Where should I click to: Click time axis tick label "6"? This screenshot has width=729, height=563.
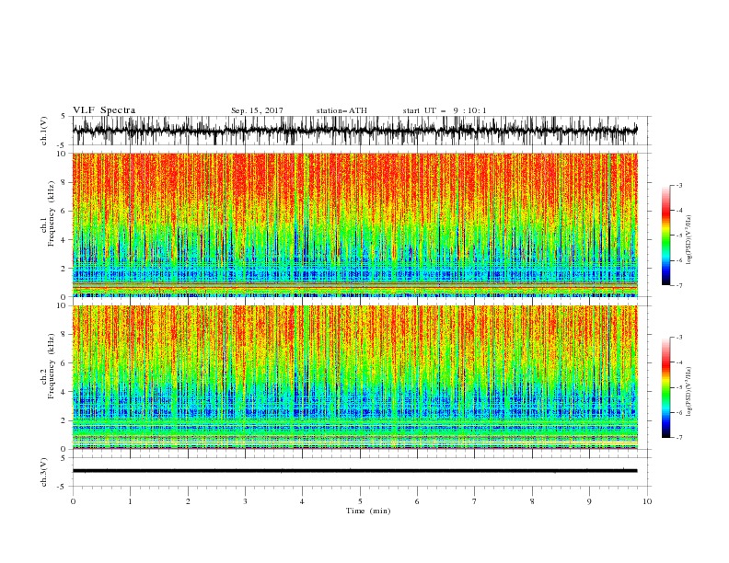[417, 501]
